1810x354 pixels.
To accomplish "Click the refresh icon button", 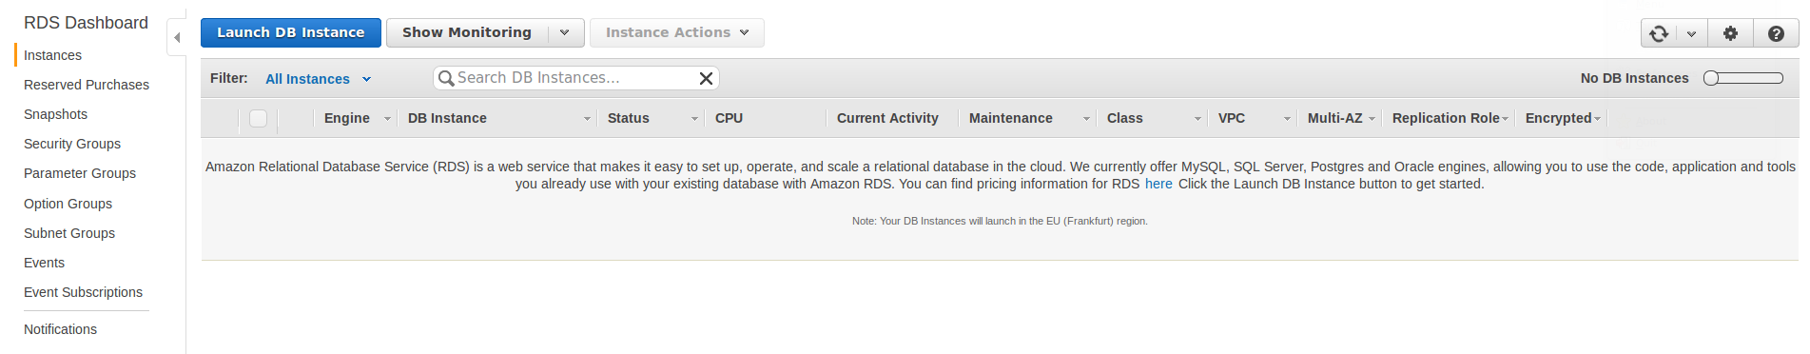I will point(1659,33).
